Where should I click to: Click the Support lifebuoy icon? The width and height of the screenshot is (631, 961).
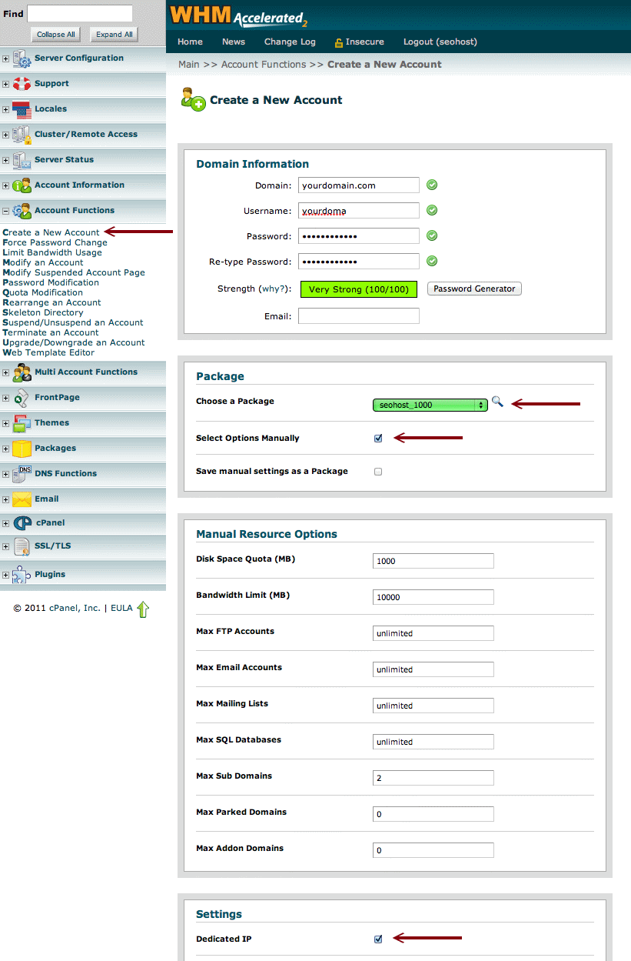click(22, 84)
